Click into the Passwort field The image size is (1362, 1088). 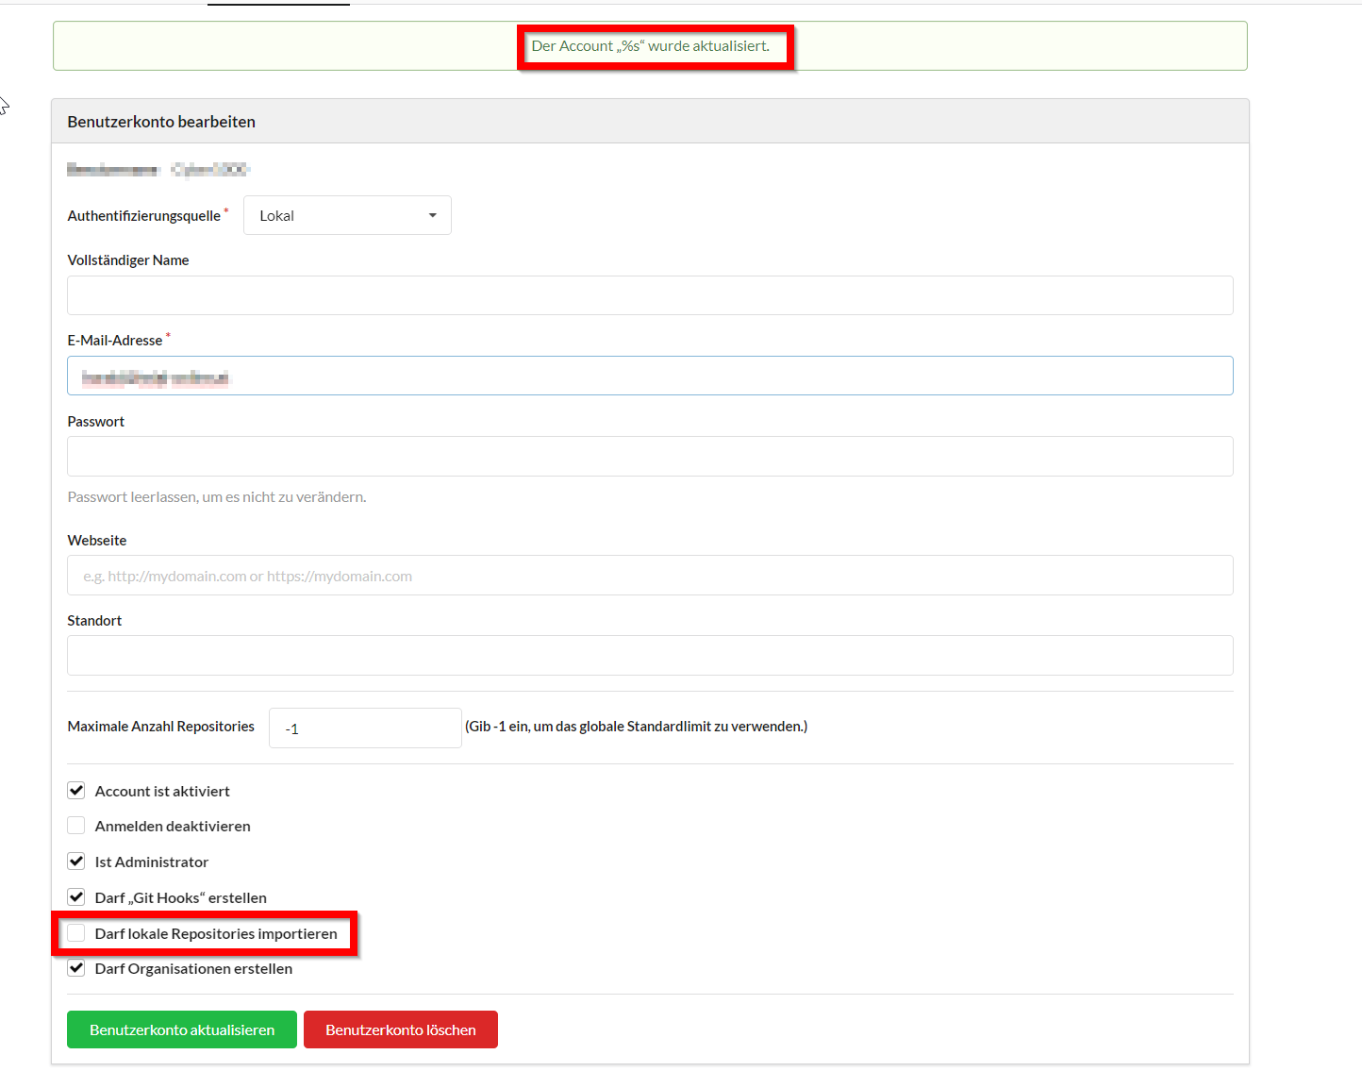650,457
